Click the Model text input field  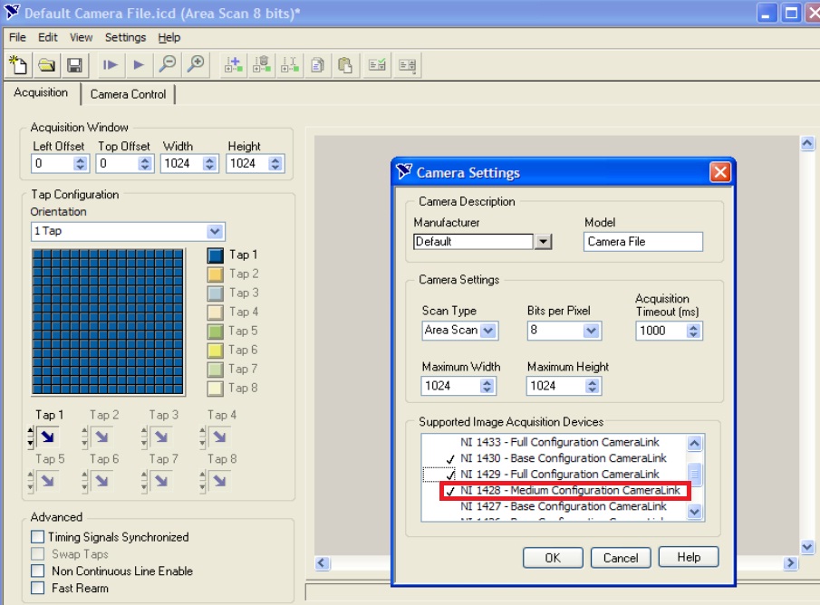[x=643, y=242]
